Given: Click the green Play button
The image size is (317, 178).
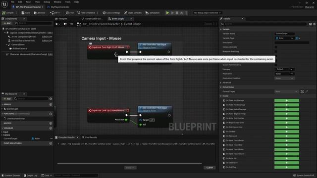Looking at the screenshot, I should pos(167,13).
